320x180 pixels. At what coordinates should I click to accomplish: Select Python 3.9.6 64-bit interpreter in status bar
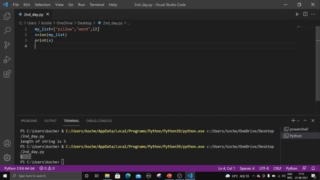tap(19, 168)
